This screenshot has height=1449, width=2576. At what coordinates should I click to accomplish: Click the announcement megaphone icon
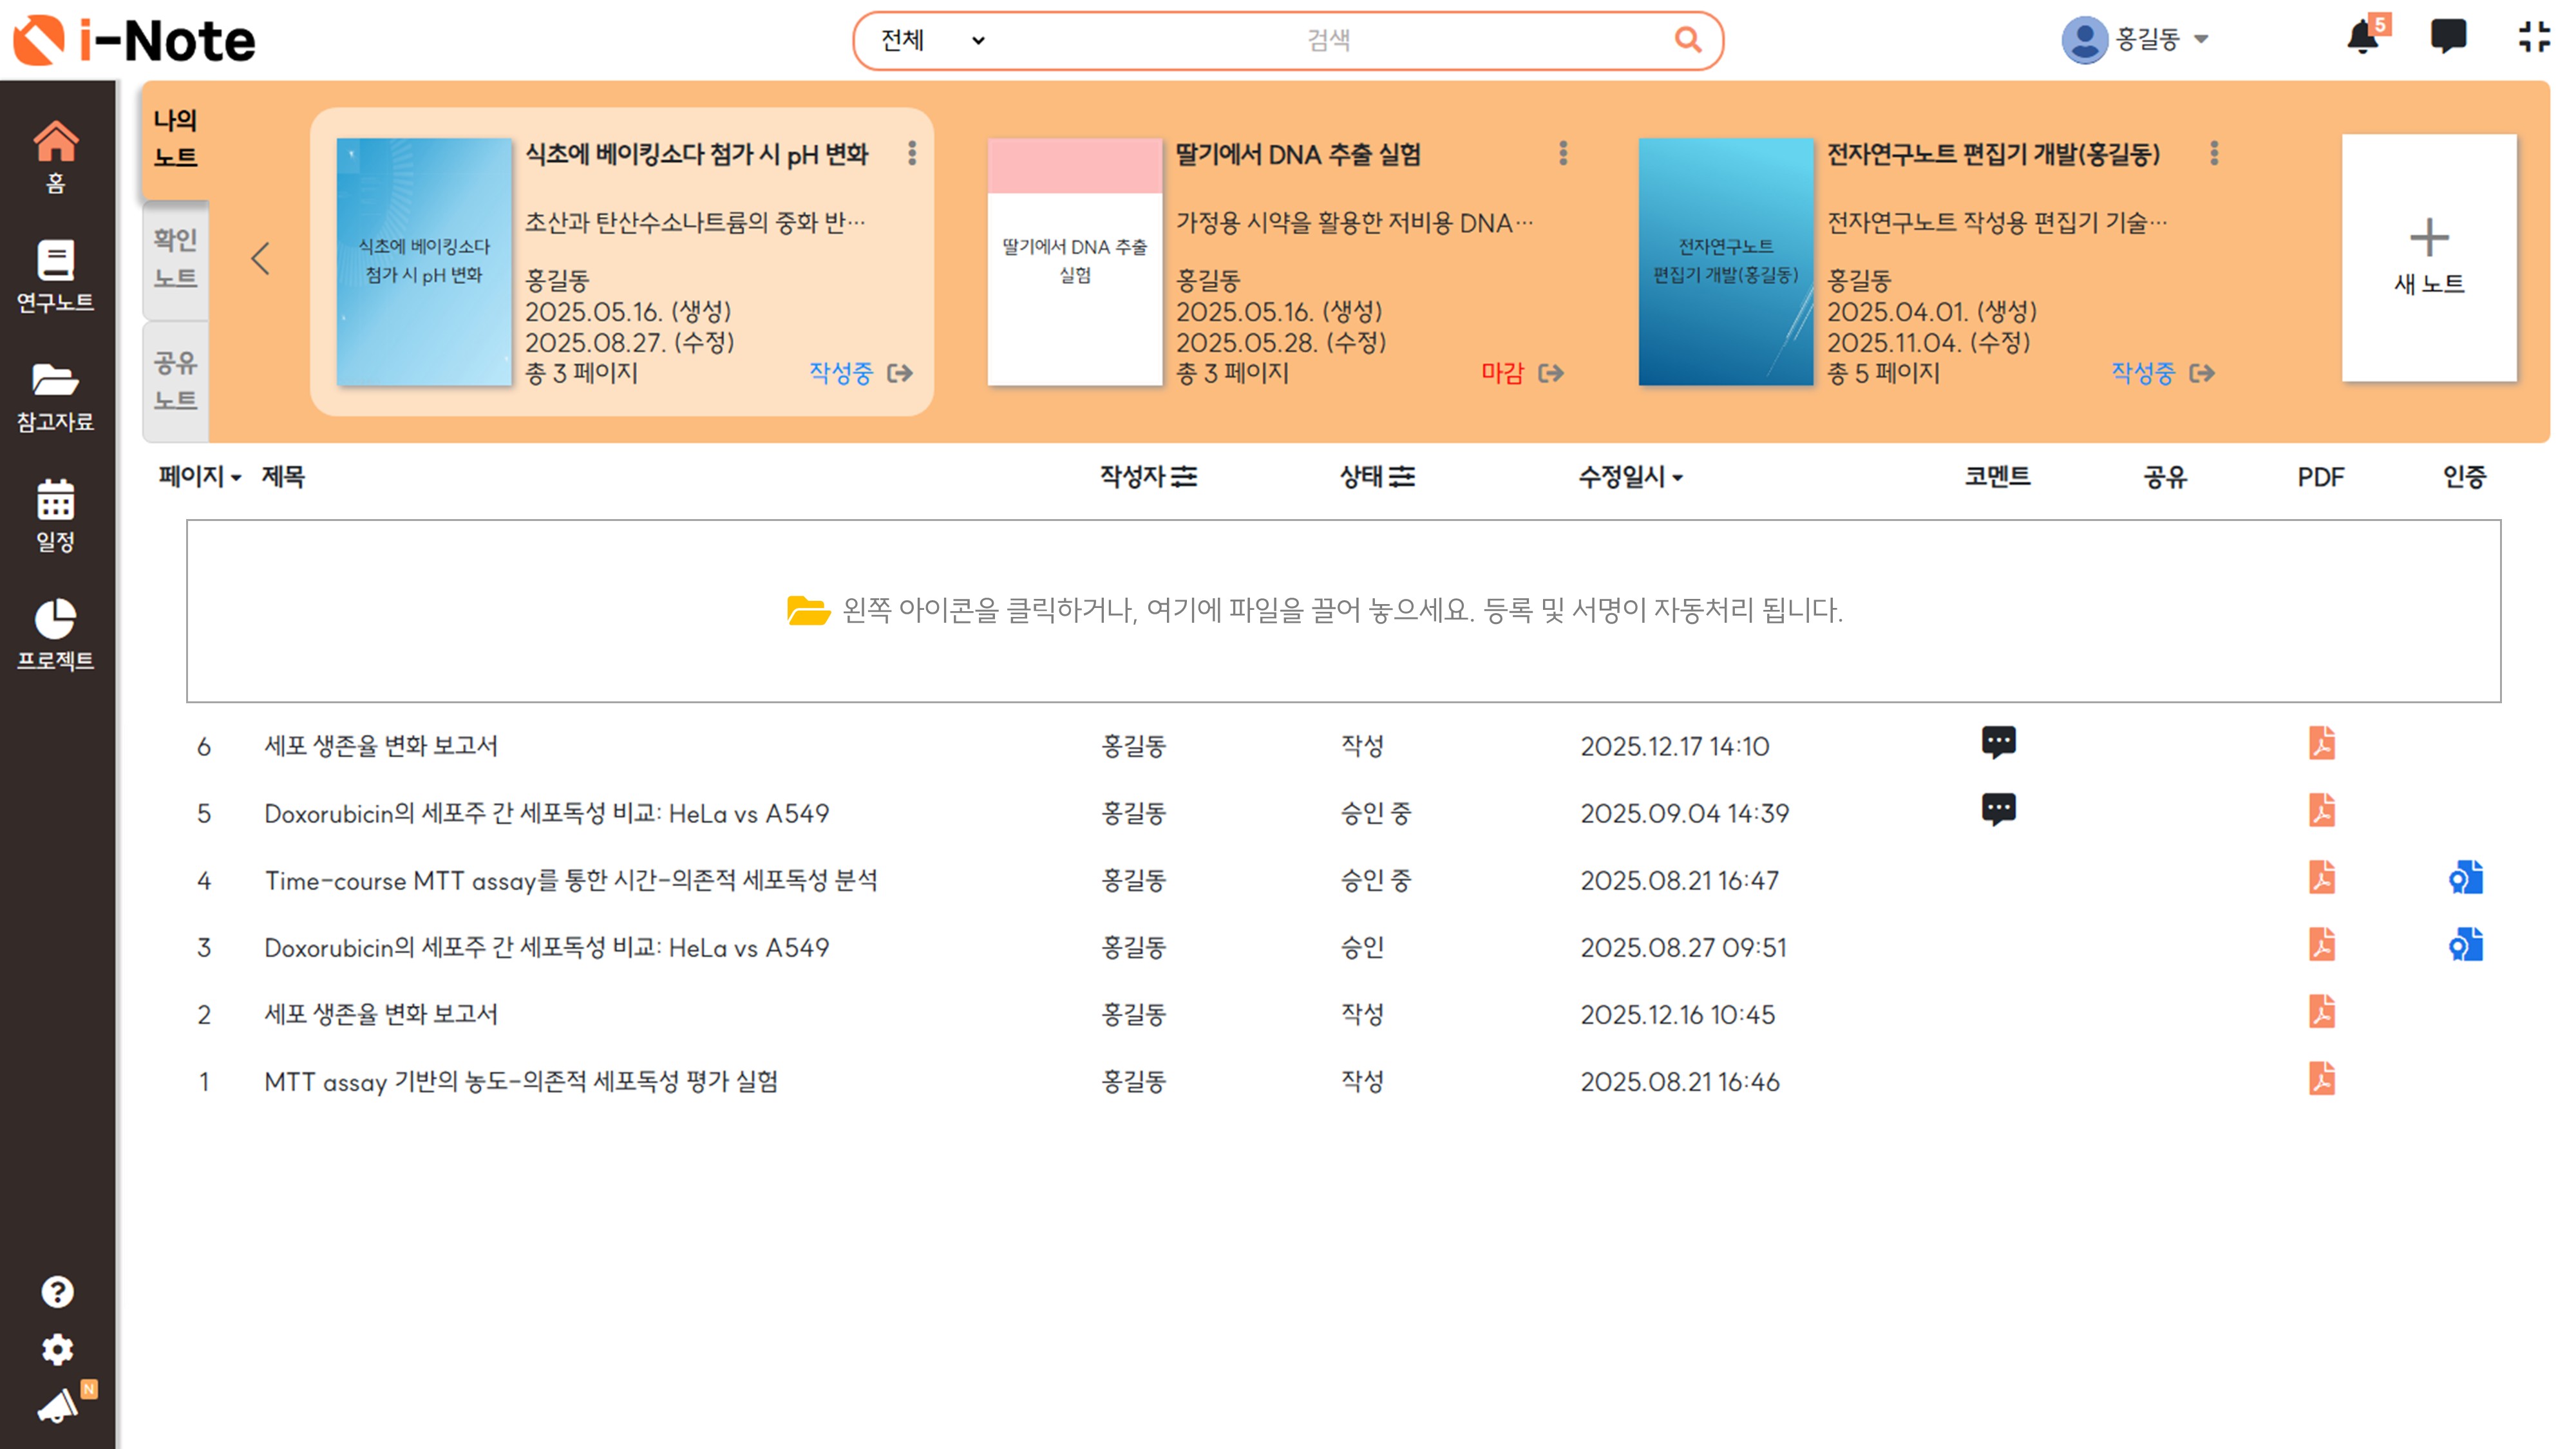[58, 1405]
